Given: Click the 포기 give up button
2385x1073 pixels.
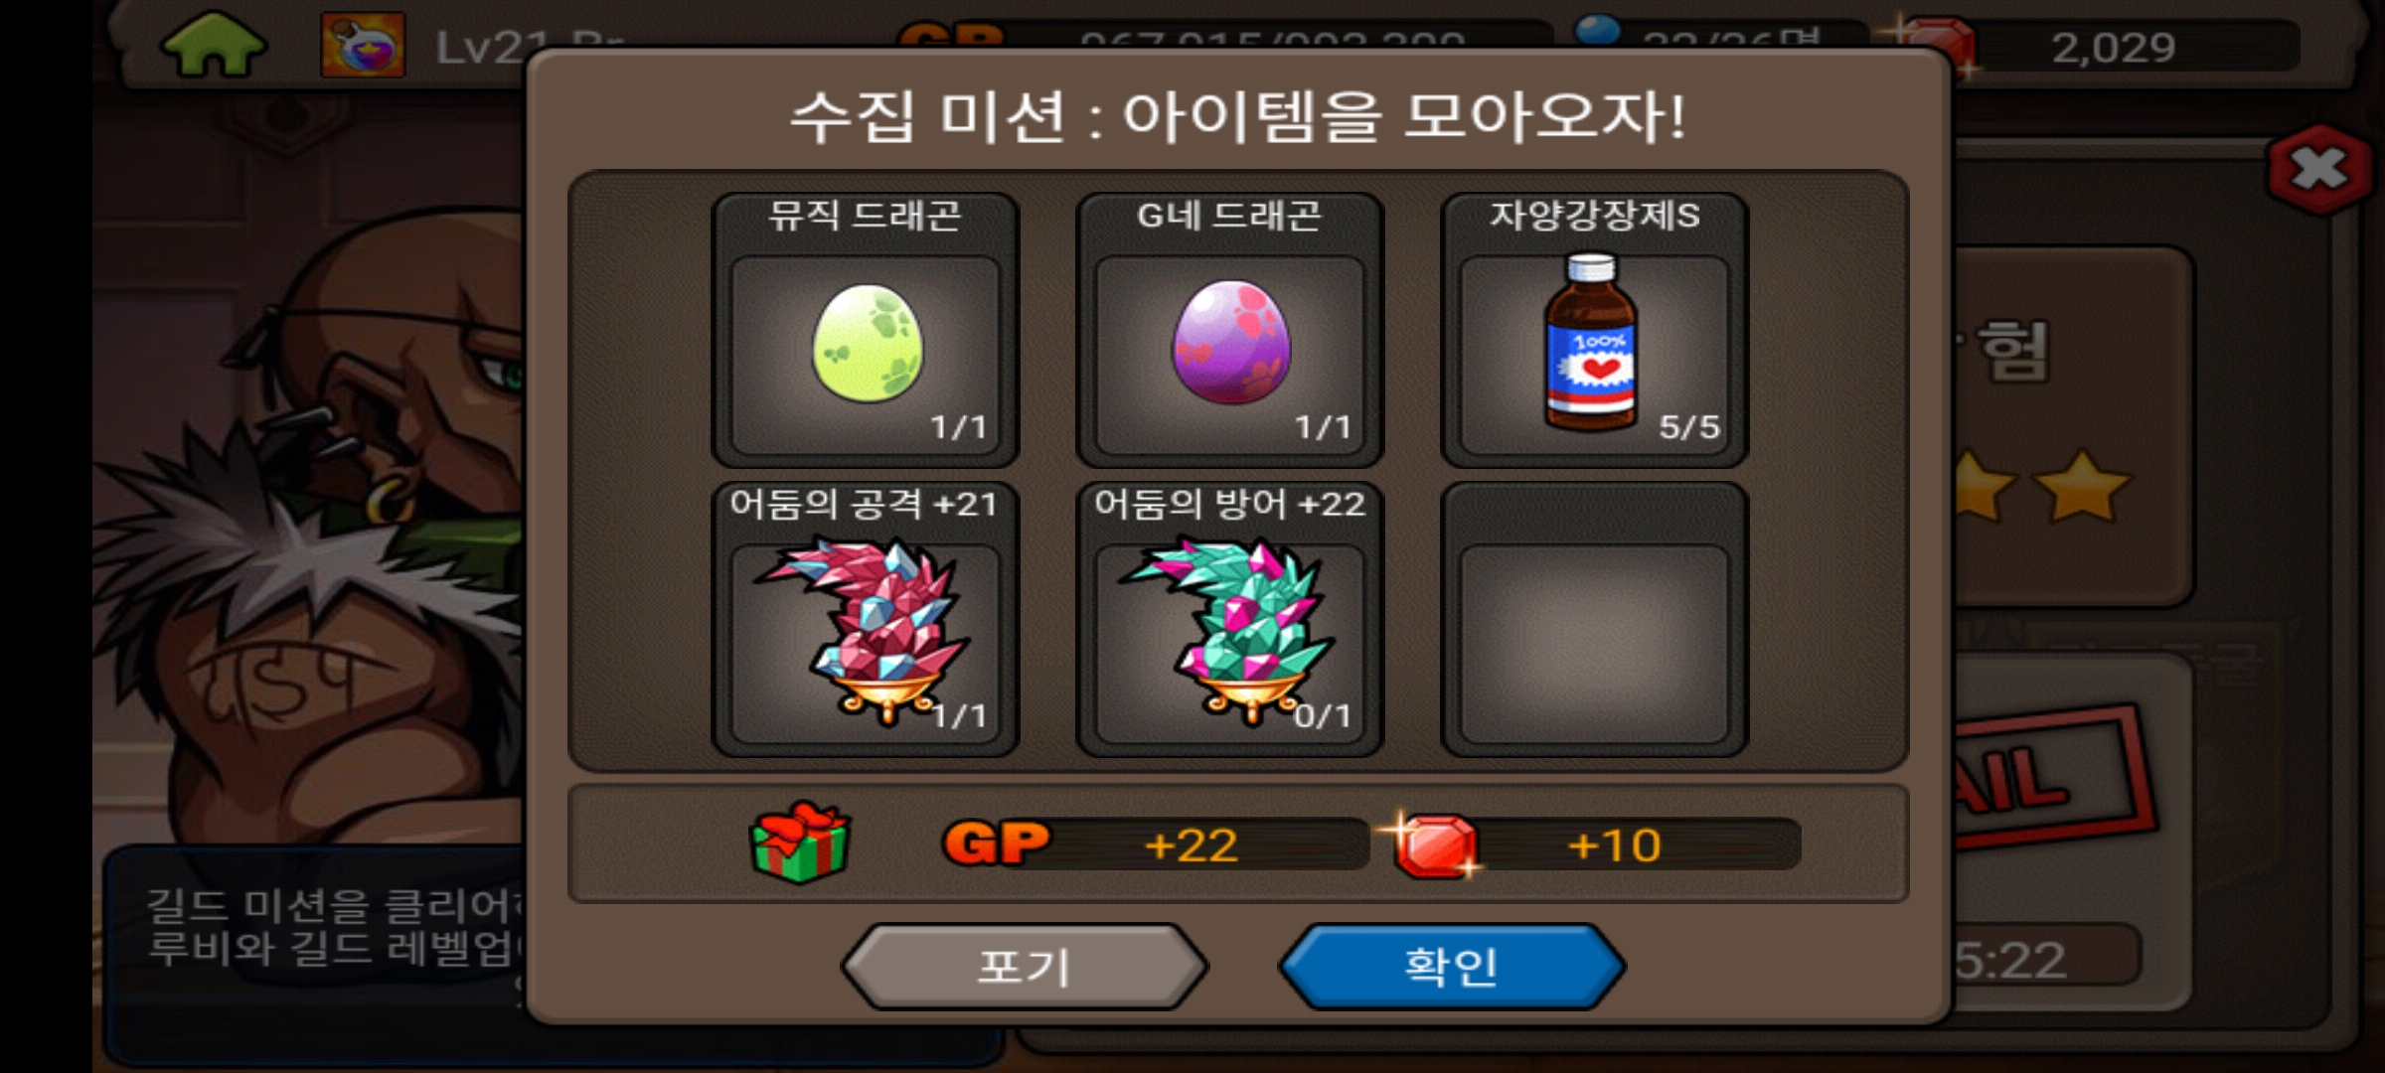Looking at the screenshot, I should tap(1025, 967).
